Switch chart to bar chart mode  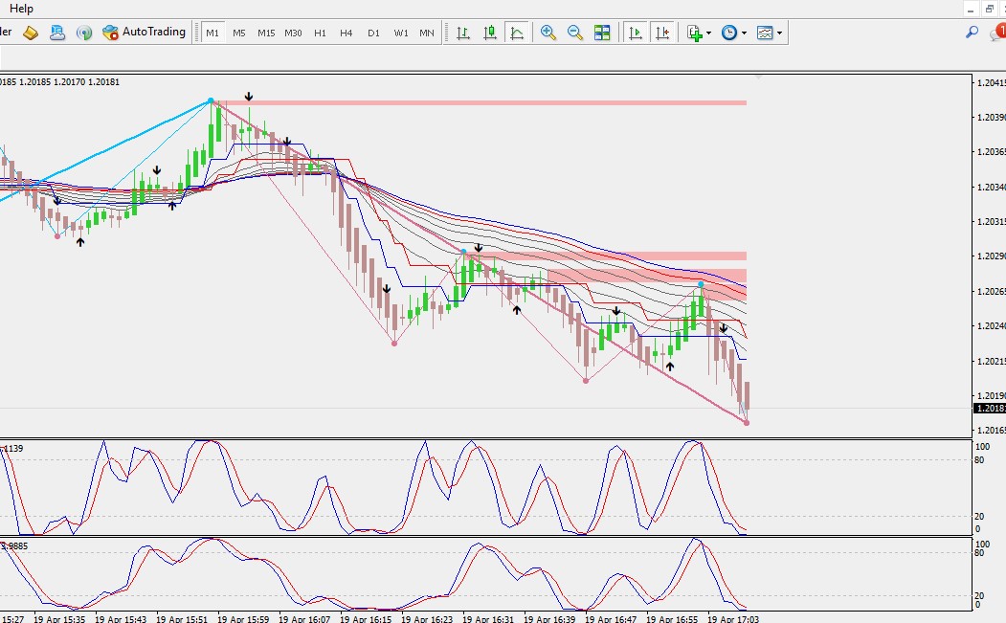[463, 33]
